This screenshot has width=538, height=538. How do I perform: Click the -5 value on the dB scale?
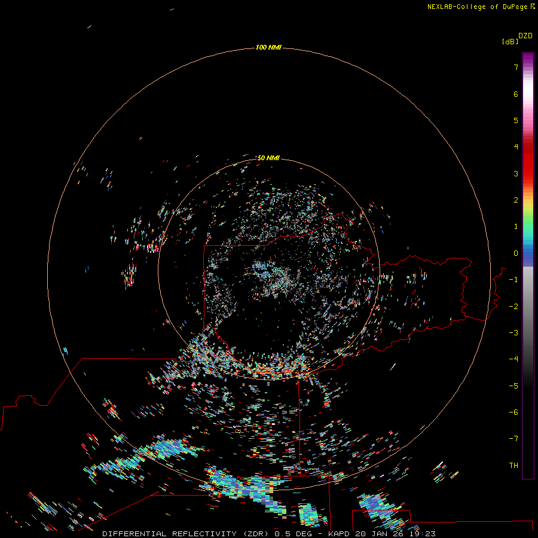513,386
